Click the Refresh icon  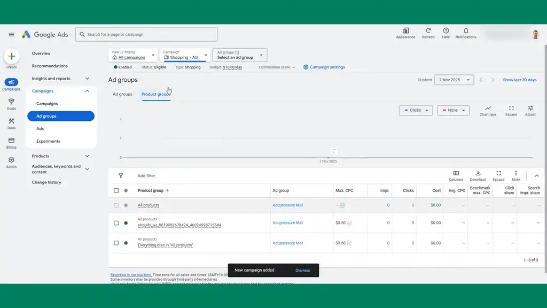pyautogui.click(x=428, y=31)
